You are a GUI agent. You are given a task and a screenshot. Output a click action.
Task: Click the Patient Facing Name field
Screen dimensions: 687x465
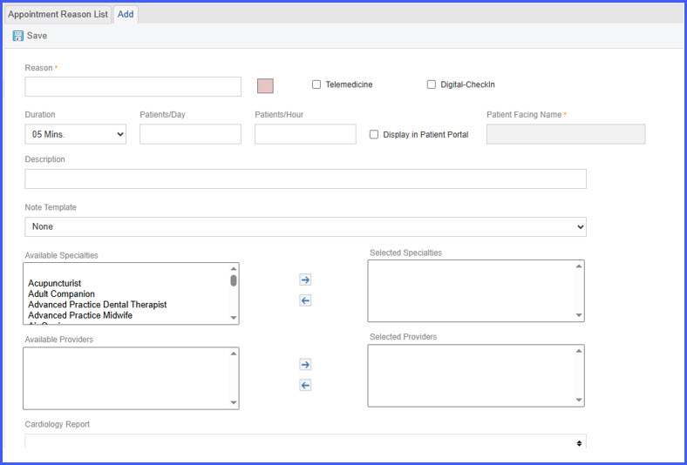[x=566, y=134]
